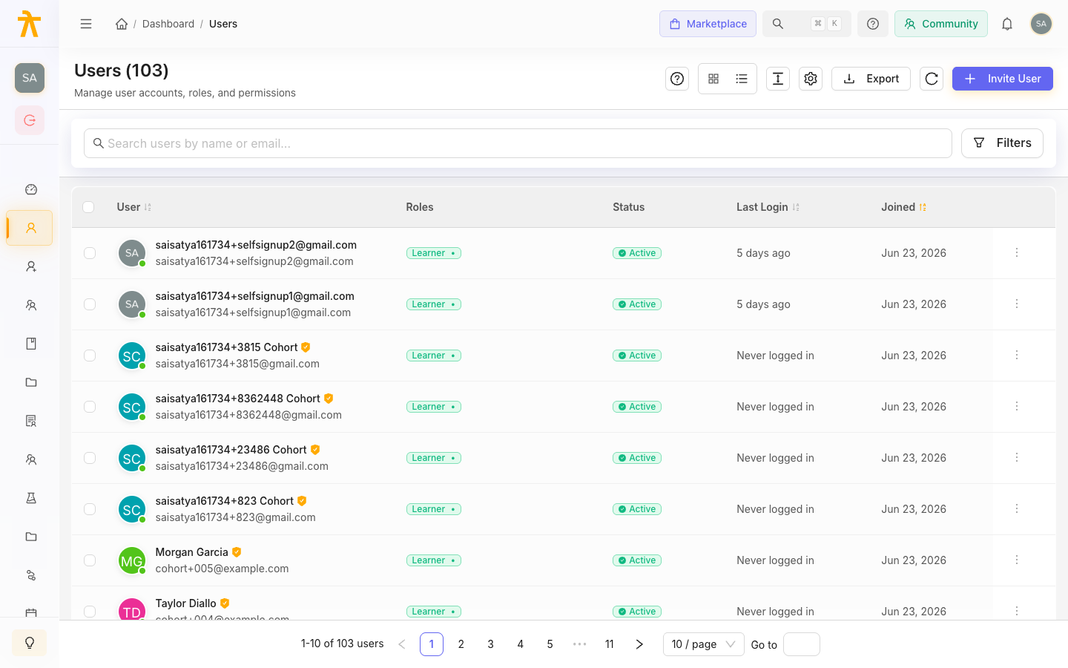
Task: Click the Active status of selfsignup1 user
Action: (x=637, y=304)
